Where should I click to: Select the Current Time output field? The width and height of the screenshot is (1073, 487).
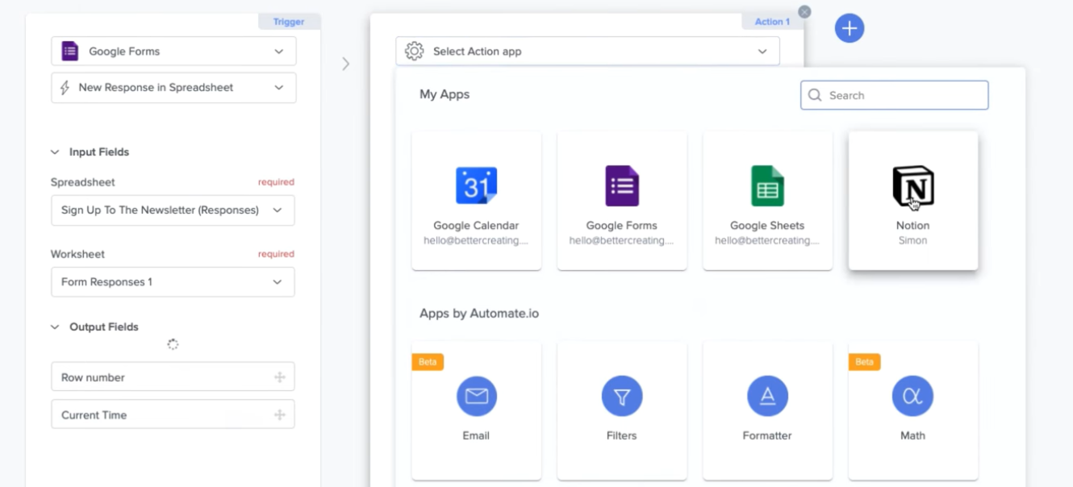point(173,414)
